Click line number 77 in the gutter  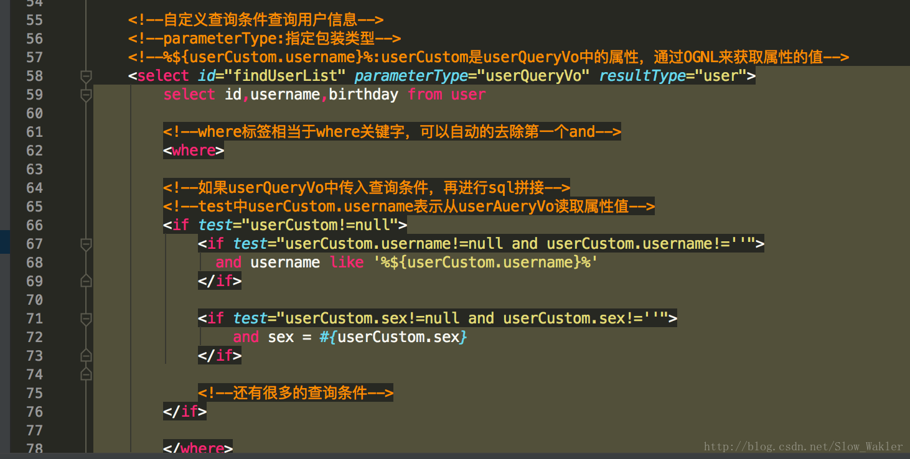[x=35, y=430]
